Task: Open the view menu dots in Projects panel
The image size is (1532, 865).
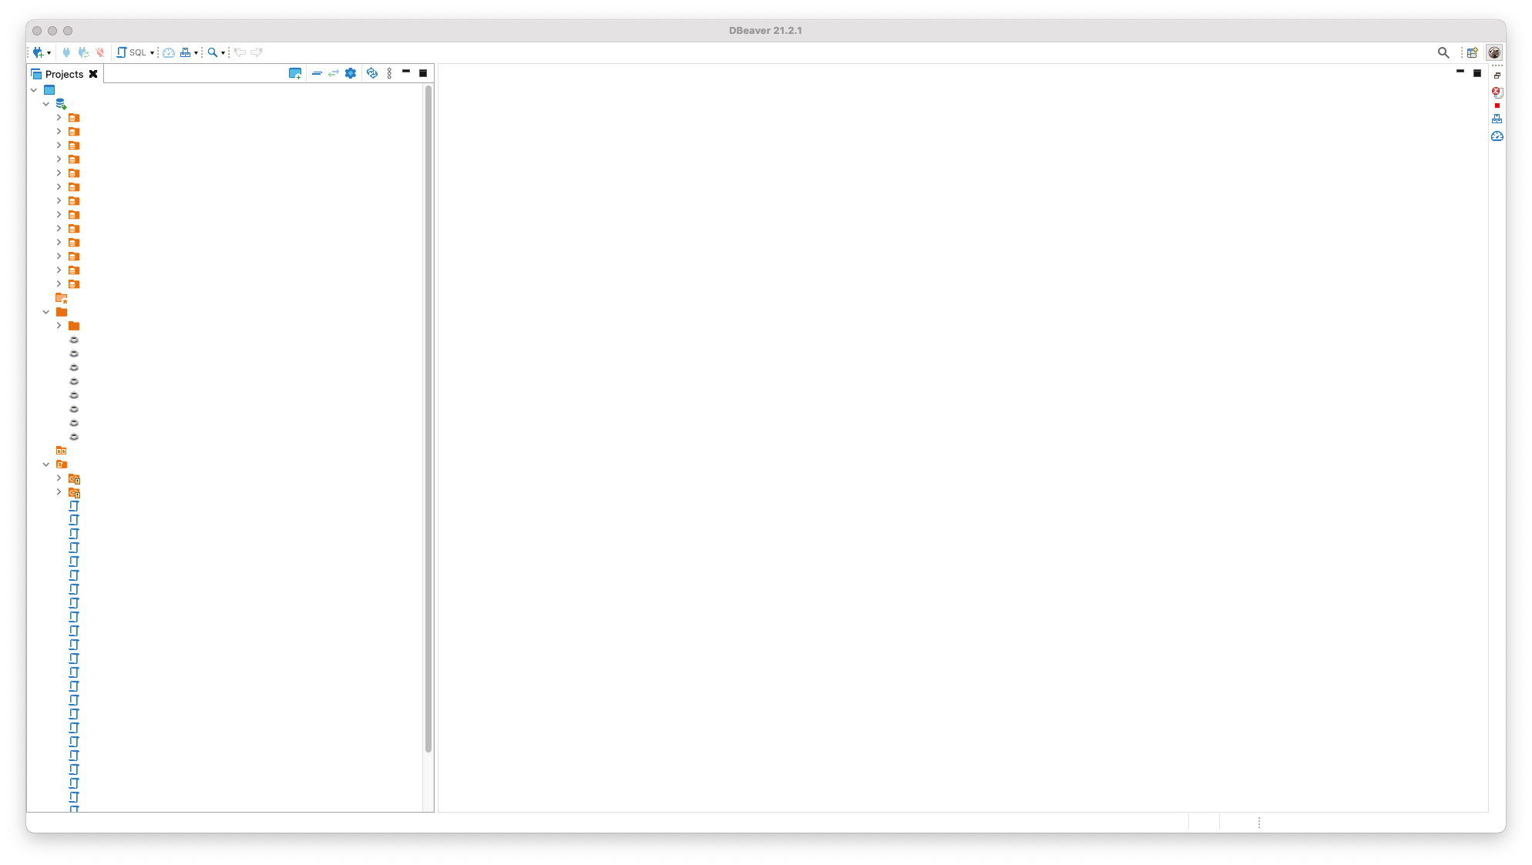Action: pyautogui.click(x=389, y=72)
